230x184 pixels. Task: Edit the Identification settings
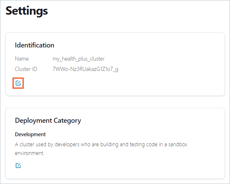18,83
